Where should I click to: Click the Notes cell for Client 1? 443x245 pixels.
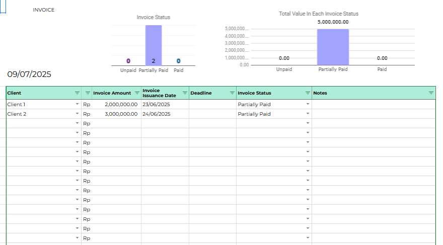[x=374, y=105]
